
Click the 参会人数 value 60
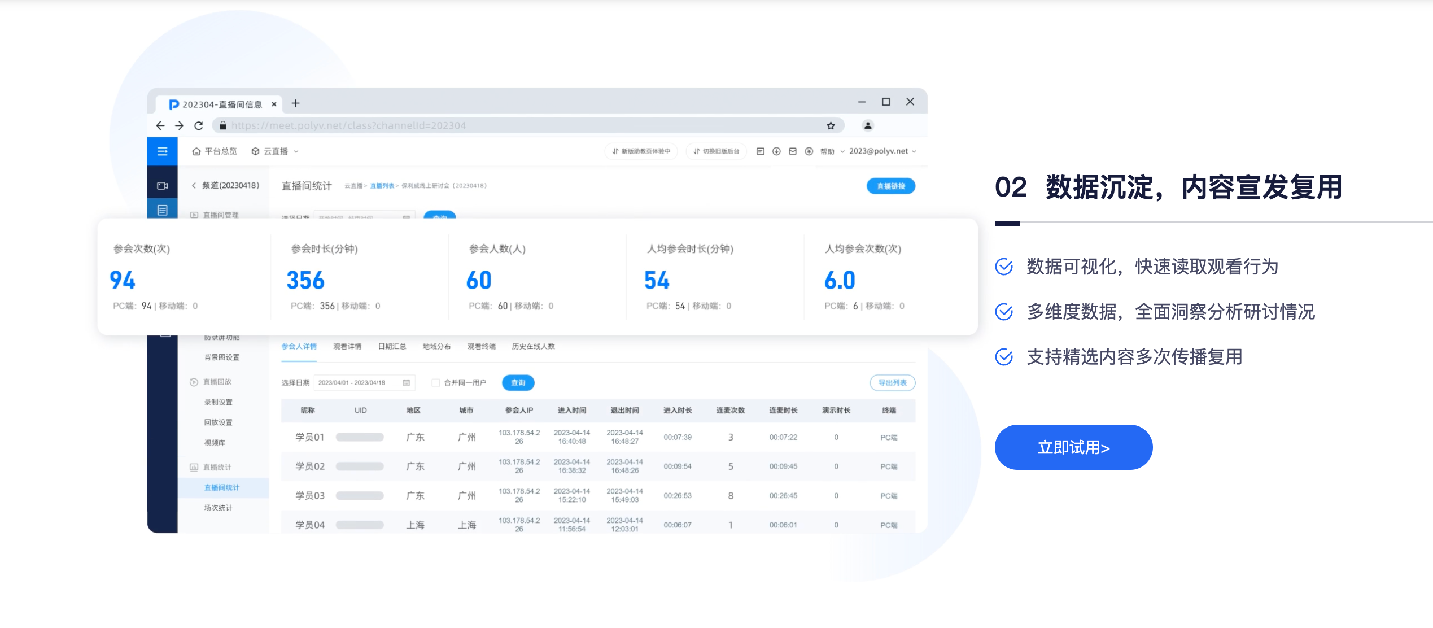(479, 280)
